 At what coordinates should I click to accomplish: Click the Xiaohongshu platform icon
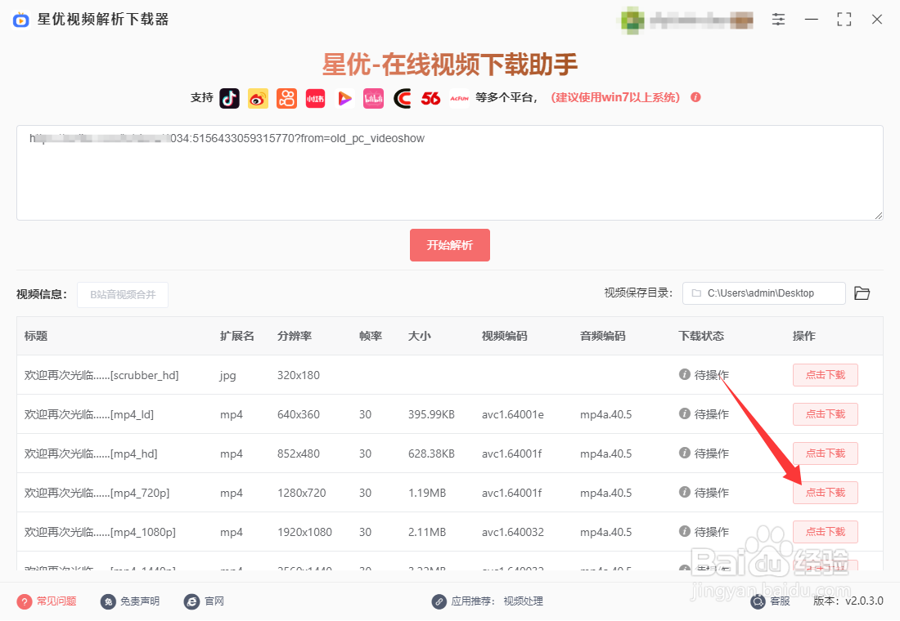click(x=315, y=99)
